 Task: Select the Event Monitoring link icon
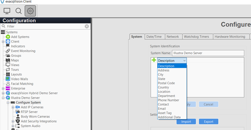tap(8, 51)
